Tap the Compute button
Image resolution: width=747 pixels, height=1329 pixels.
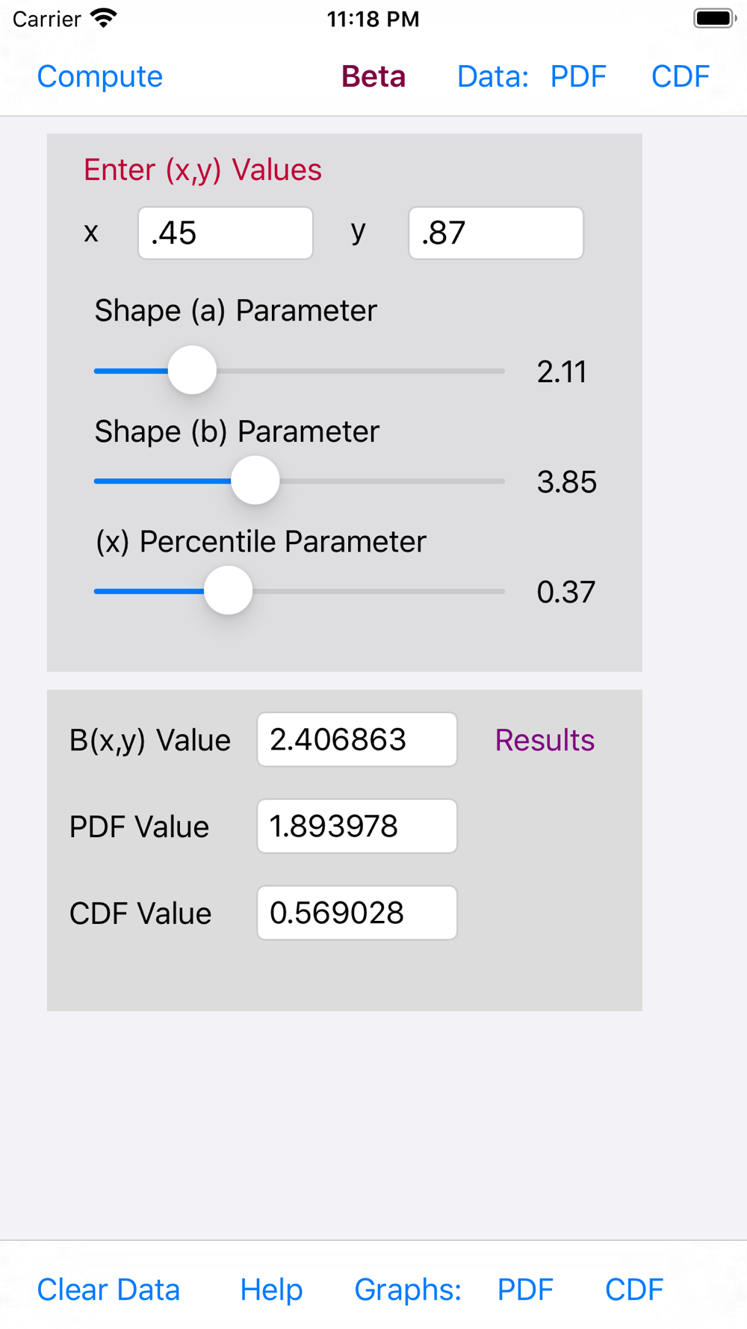(99, 76)
